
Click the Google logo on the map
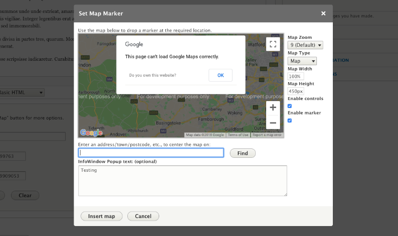pyautogui.click(x=91, y=132)
